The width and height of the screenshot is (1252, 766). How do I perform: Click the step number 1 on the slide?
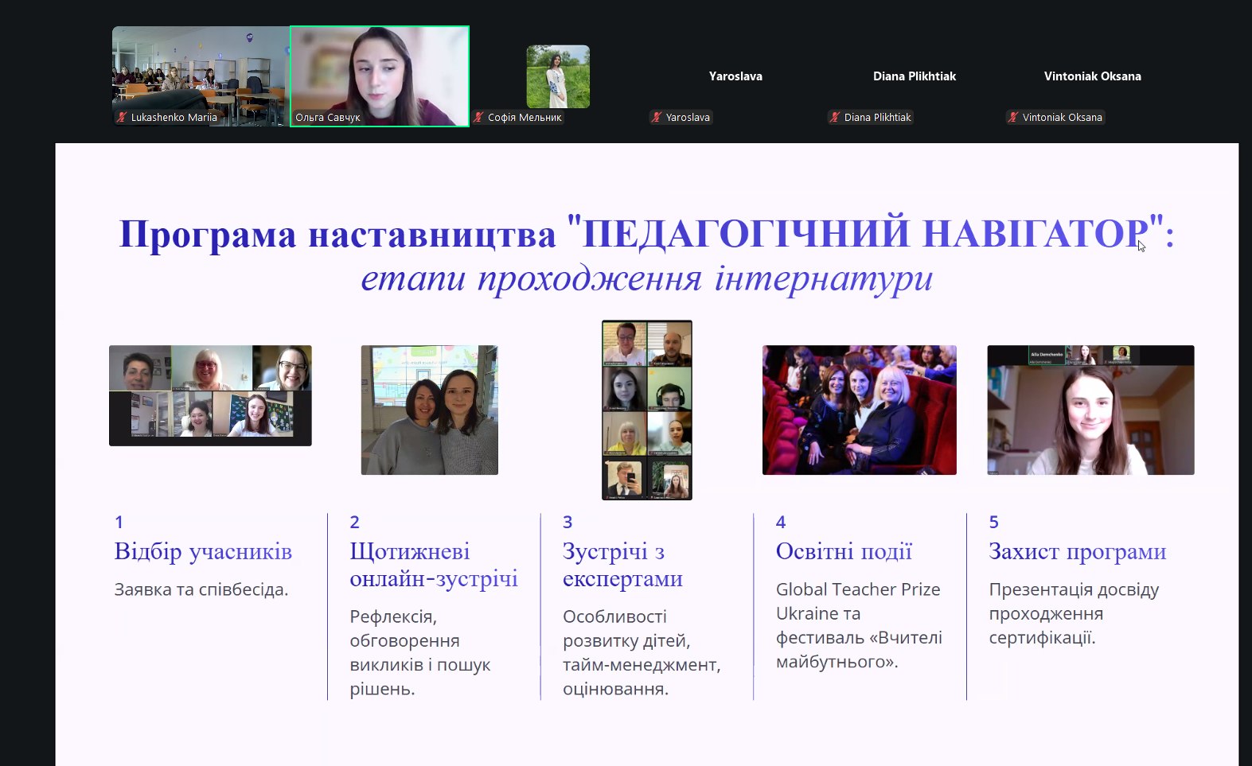pos(119,523)
